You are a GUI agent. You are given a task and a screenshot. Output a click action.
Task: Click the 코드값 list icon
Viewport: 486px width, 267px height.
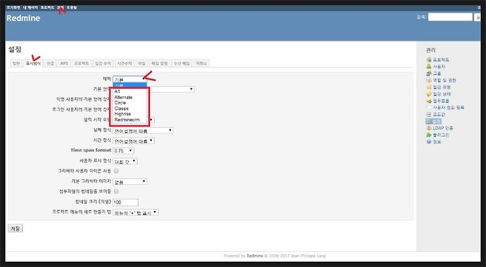(x=429, y=115)
